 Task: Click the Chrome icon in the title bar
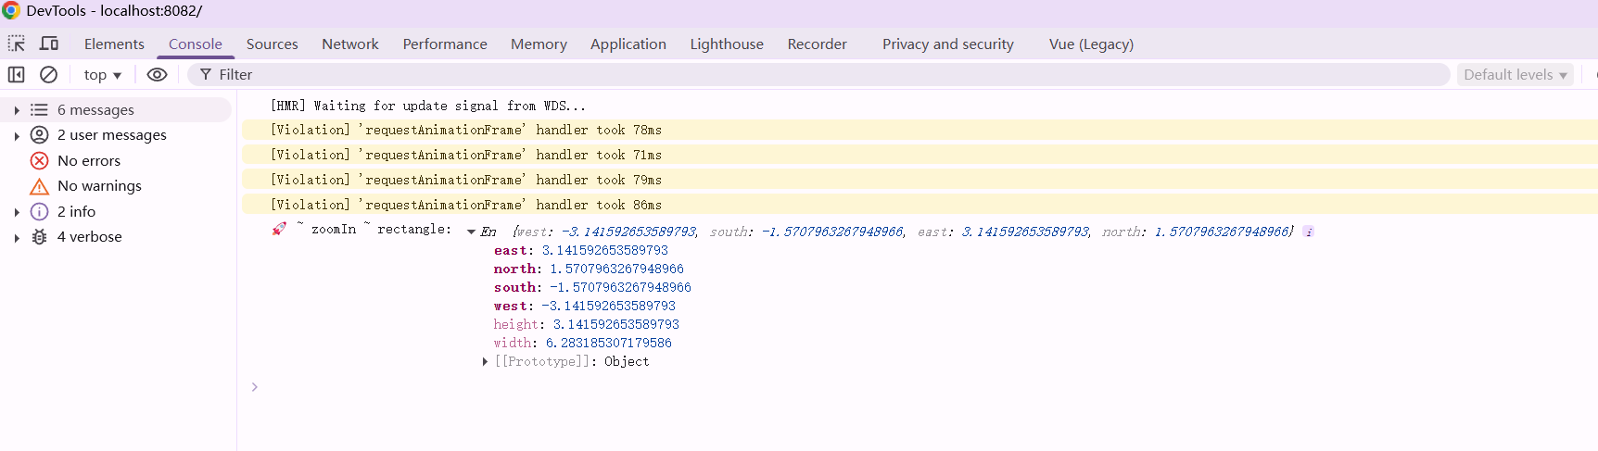click(x=11, y=10)
